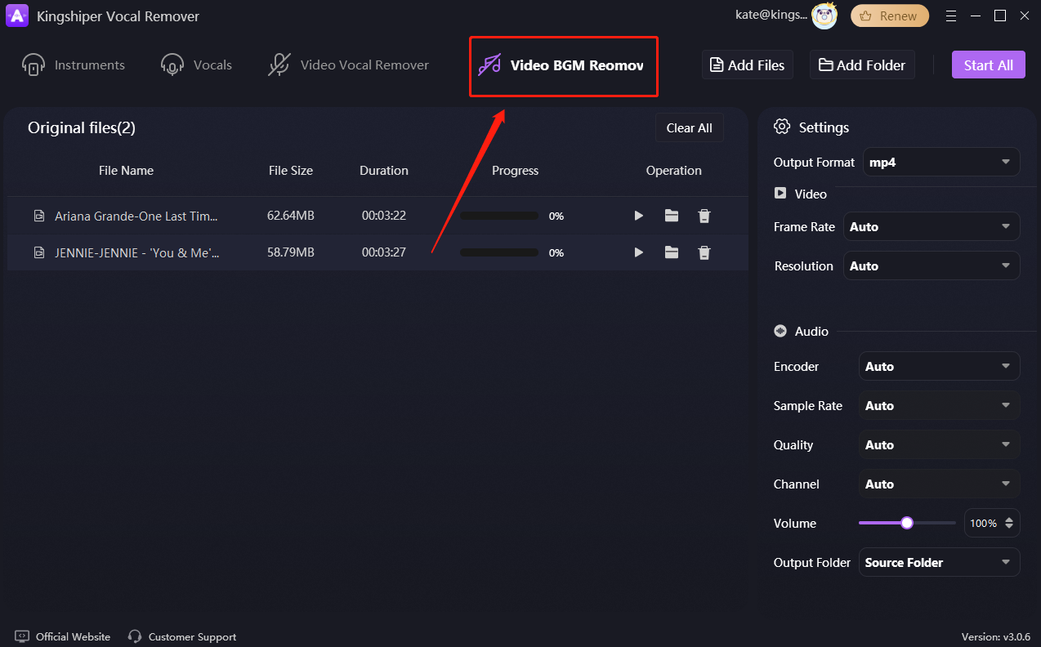Click file type icon beside JENNIE file
1041x647 pixels.
click(39, 252)
